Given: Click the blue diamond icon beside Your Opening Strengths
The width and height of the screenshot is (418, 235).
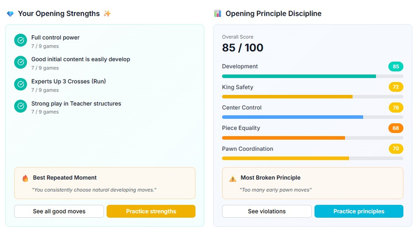Looking at the screenshot, I should [x=10, y=14].
